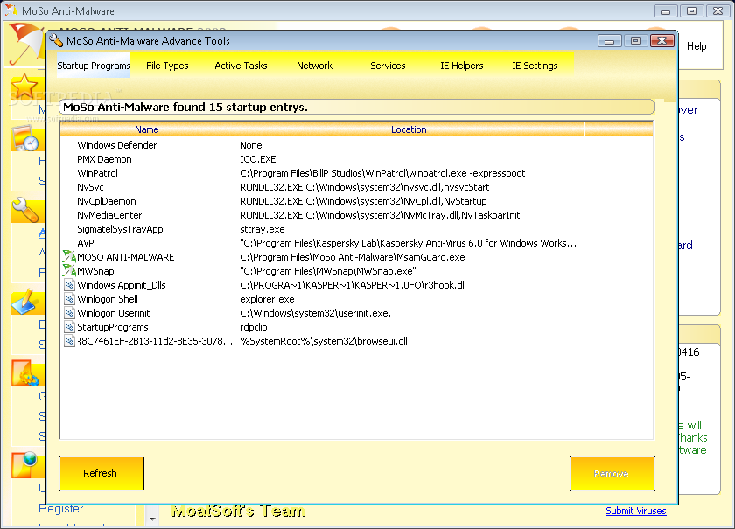This screenshot has height=529, width=735.
Task: Click the gear settings icon in main window sidebar
Action: (24, 373)
